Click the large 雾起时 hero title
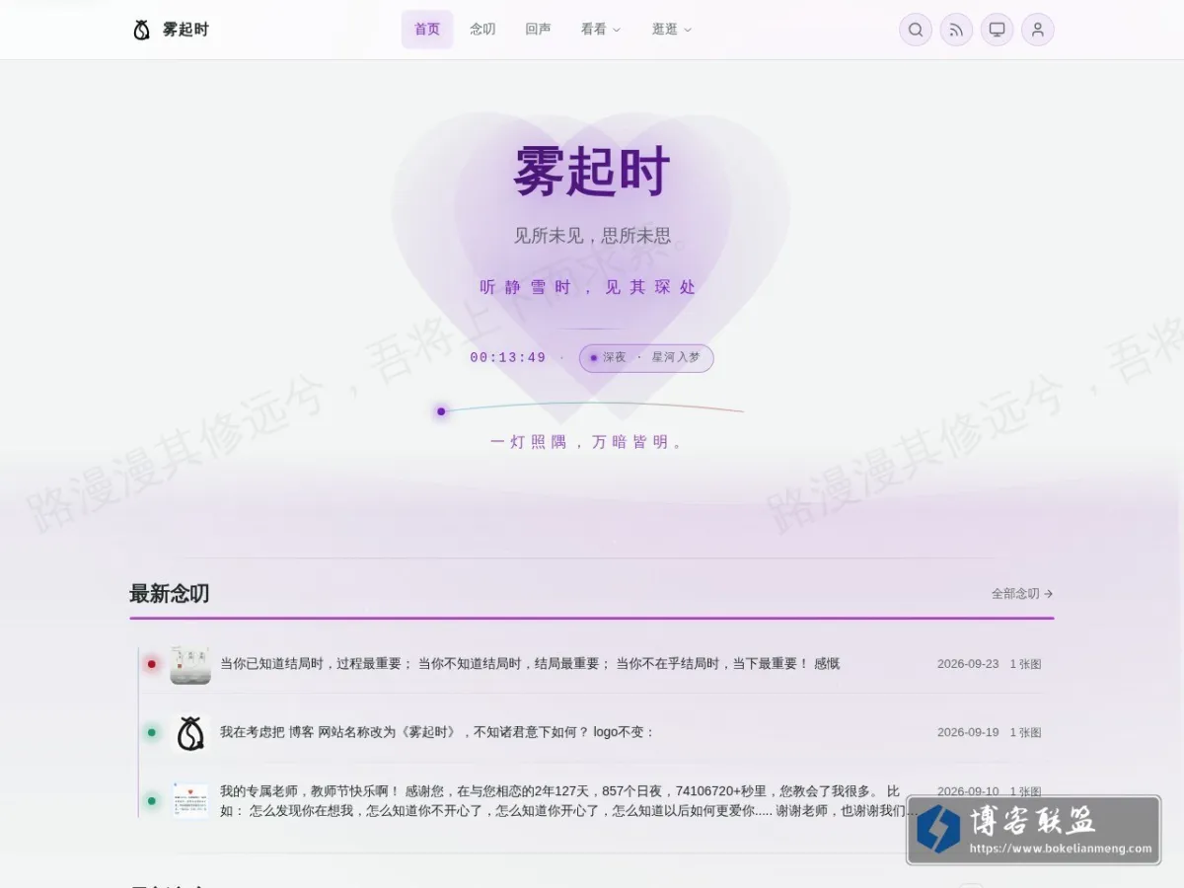The height and width of the screenshot is (888, 1184). pos(592,172)
